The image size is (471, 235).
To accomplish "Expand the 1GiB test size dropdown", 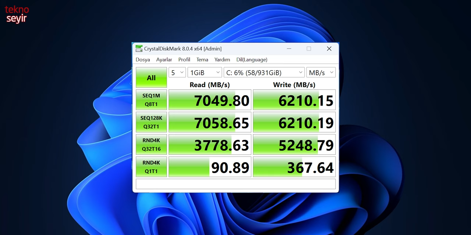I will (x=205, y=72).
